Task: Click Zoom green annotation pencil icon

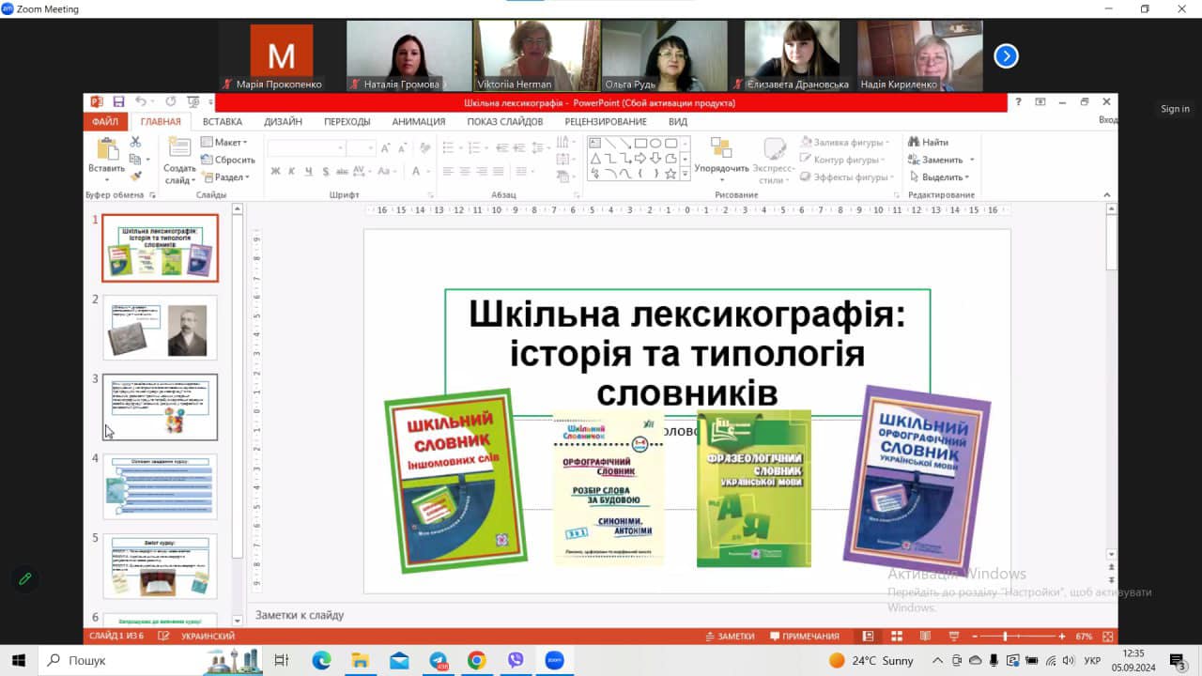Action: tap(25, 578)
